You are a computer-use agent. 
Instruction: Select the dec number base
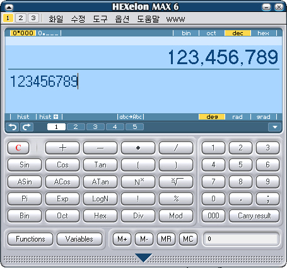(x=238, y=33)
